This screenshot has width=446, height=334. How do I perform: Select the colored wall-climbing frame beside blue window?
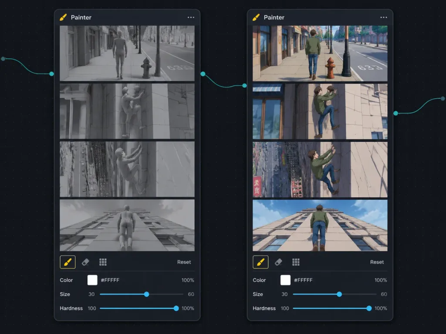coord(320,111)
